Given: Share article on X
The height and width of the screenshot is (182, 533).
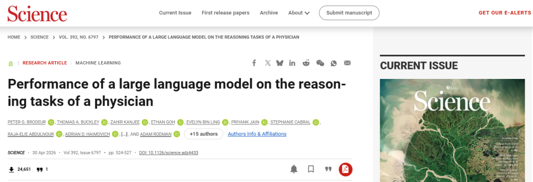Looking at the screenshot, I should click(267, 63).
